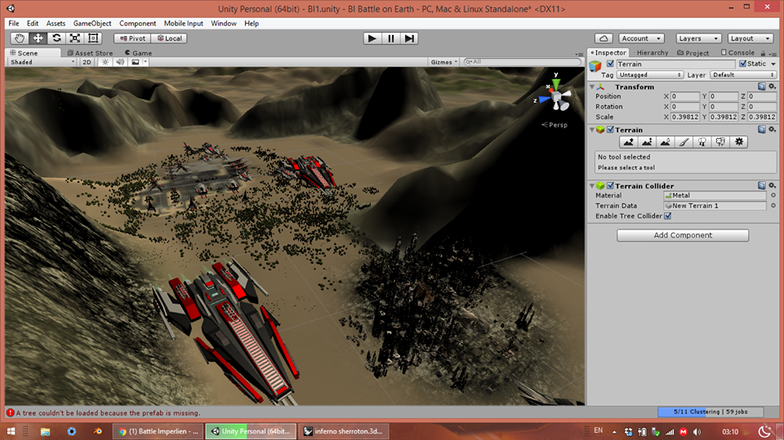Open Transform component gear menu
784x440 pixels.
tap(772, 87)
